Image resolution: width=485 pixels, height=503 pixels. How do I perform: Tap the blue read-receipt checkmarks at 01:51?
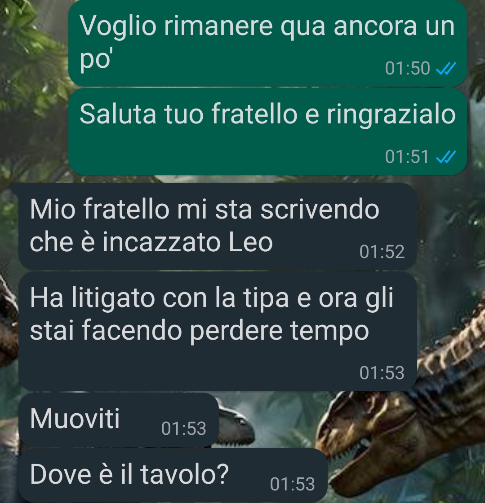446,157
